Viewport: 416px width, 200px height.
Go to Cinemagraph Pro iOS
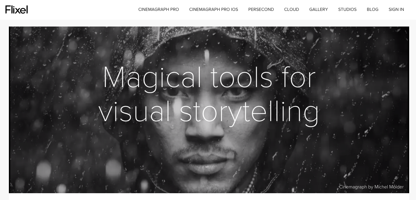[213, 10]
